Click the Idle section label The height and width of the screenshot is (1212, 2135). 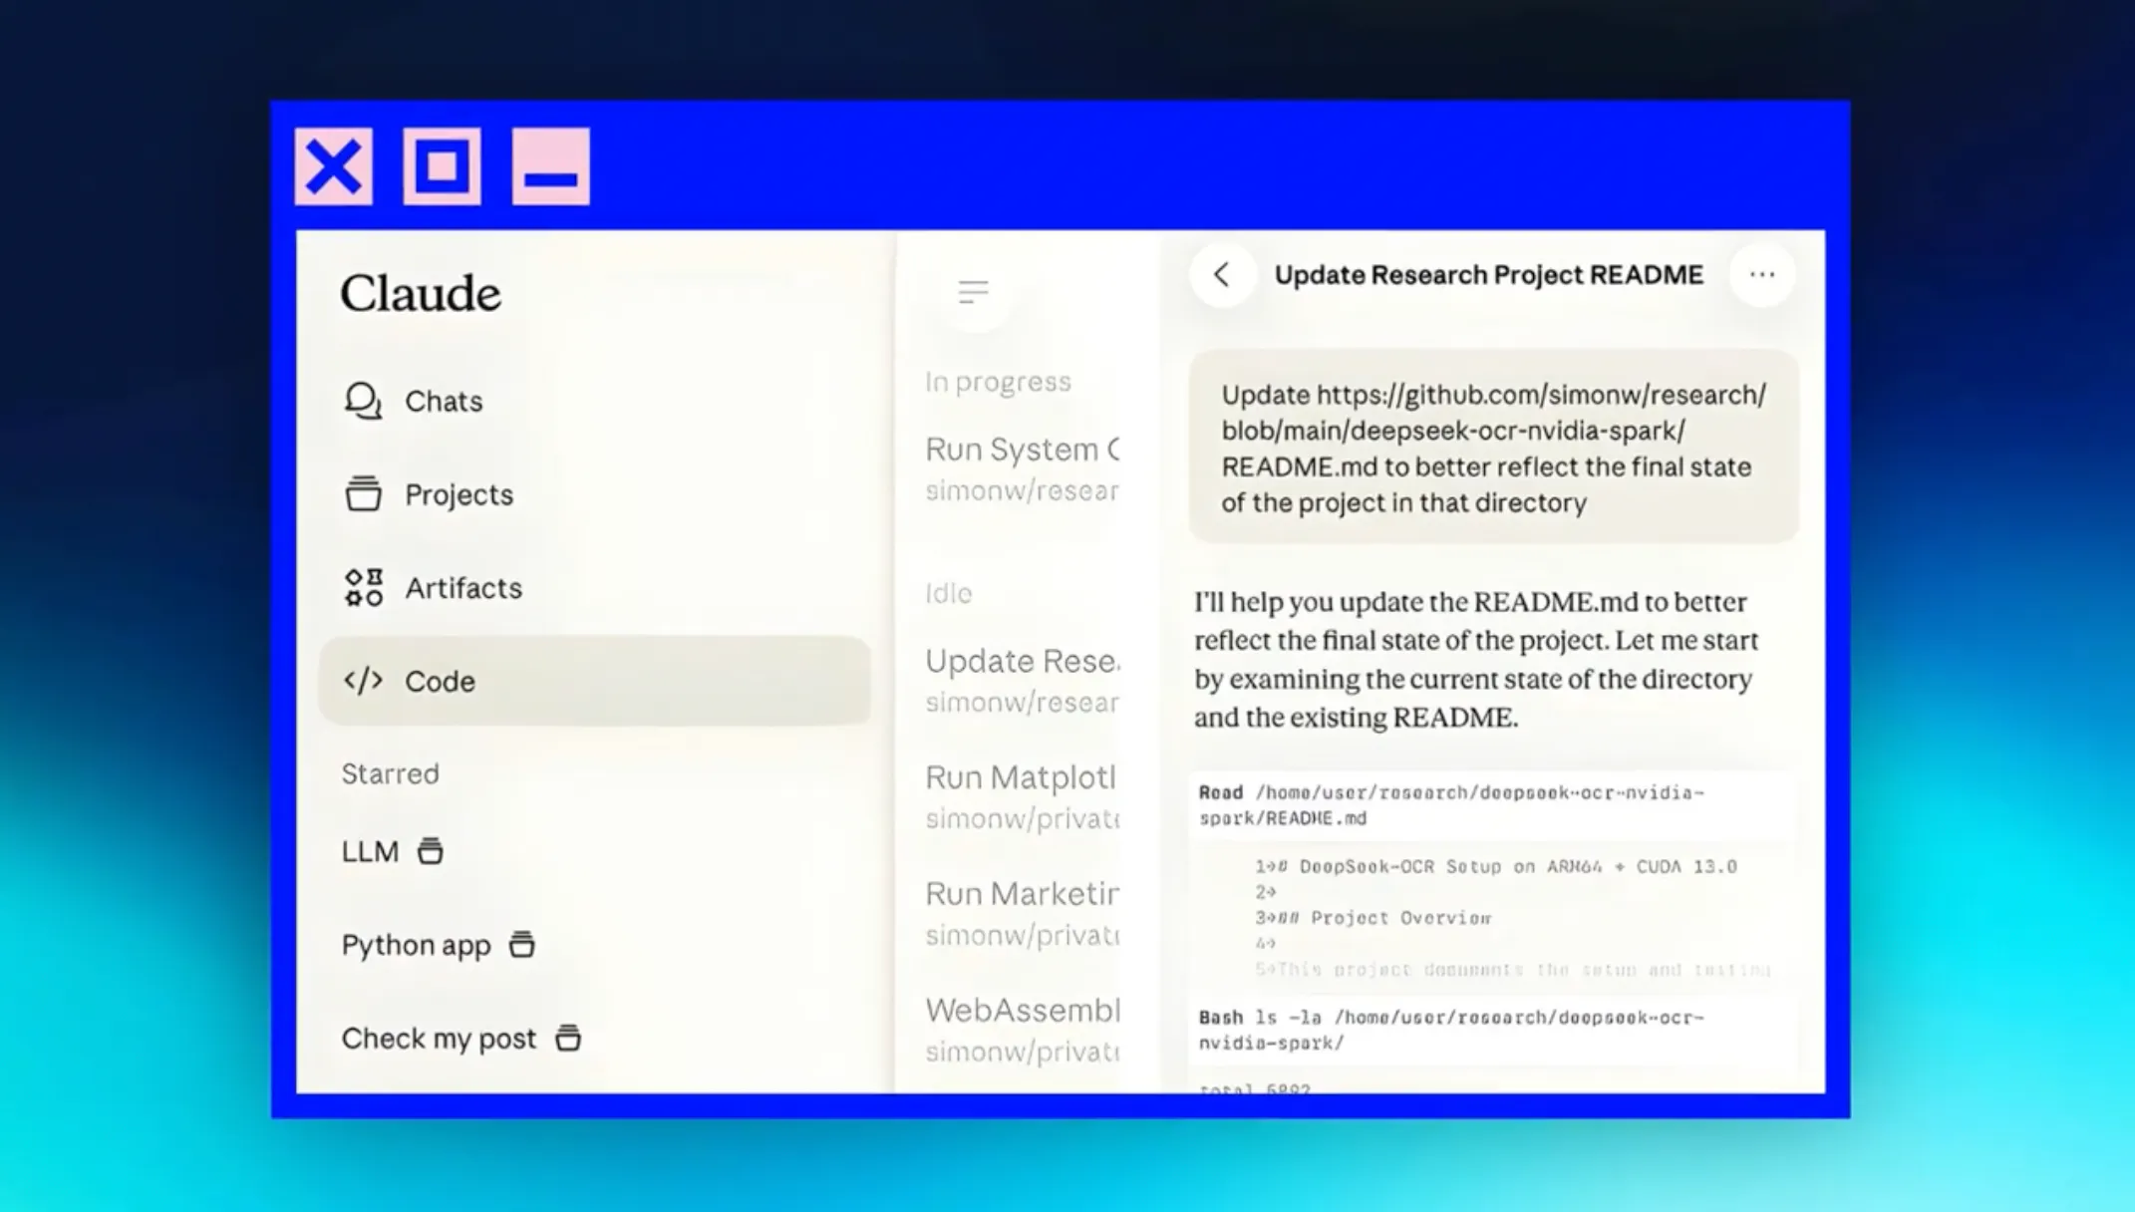948,593
